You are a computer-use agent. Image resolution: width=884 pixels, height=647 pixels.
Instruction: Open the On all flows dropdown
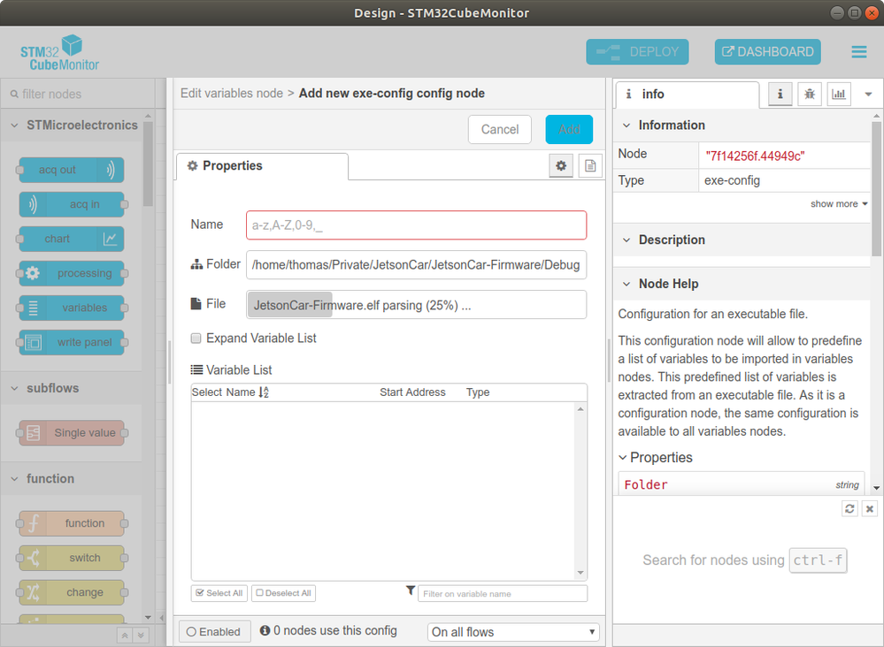point(513,632)
